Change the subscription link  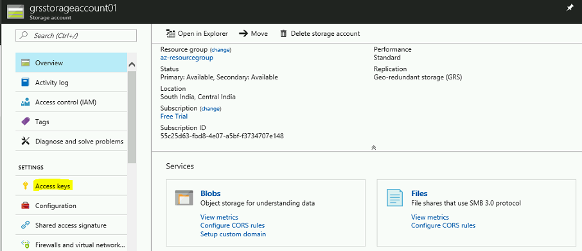tap(211, 109)
